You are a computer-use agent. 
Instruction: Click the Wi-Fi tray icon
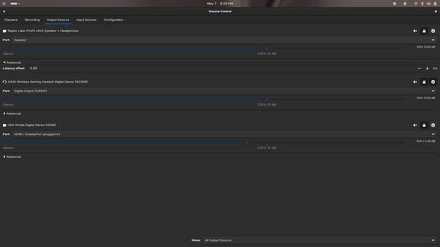click(416, 4)
